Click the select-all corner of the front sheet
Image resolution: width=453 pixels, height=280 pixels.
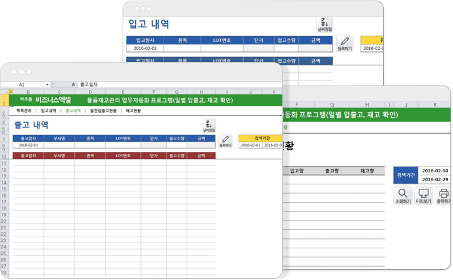click(x=4, y=92)
